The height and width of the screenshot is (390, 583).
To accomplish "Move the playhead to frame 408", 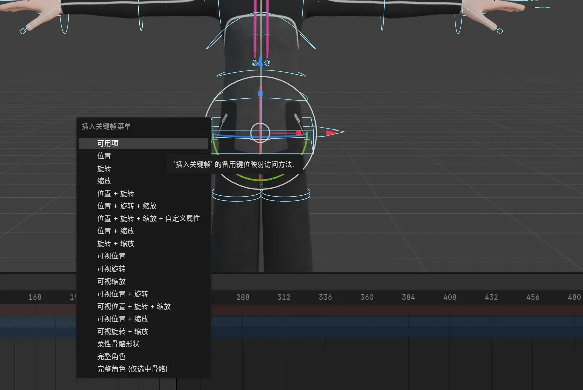I will tap(450, 297).
